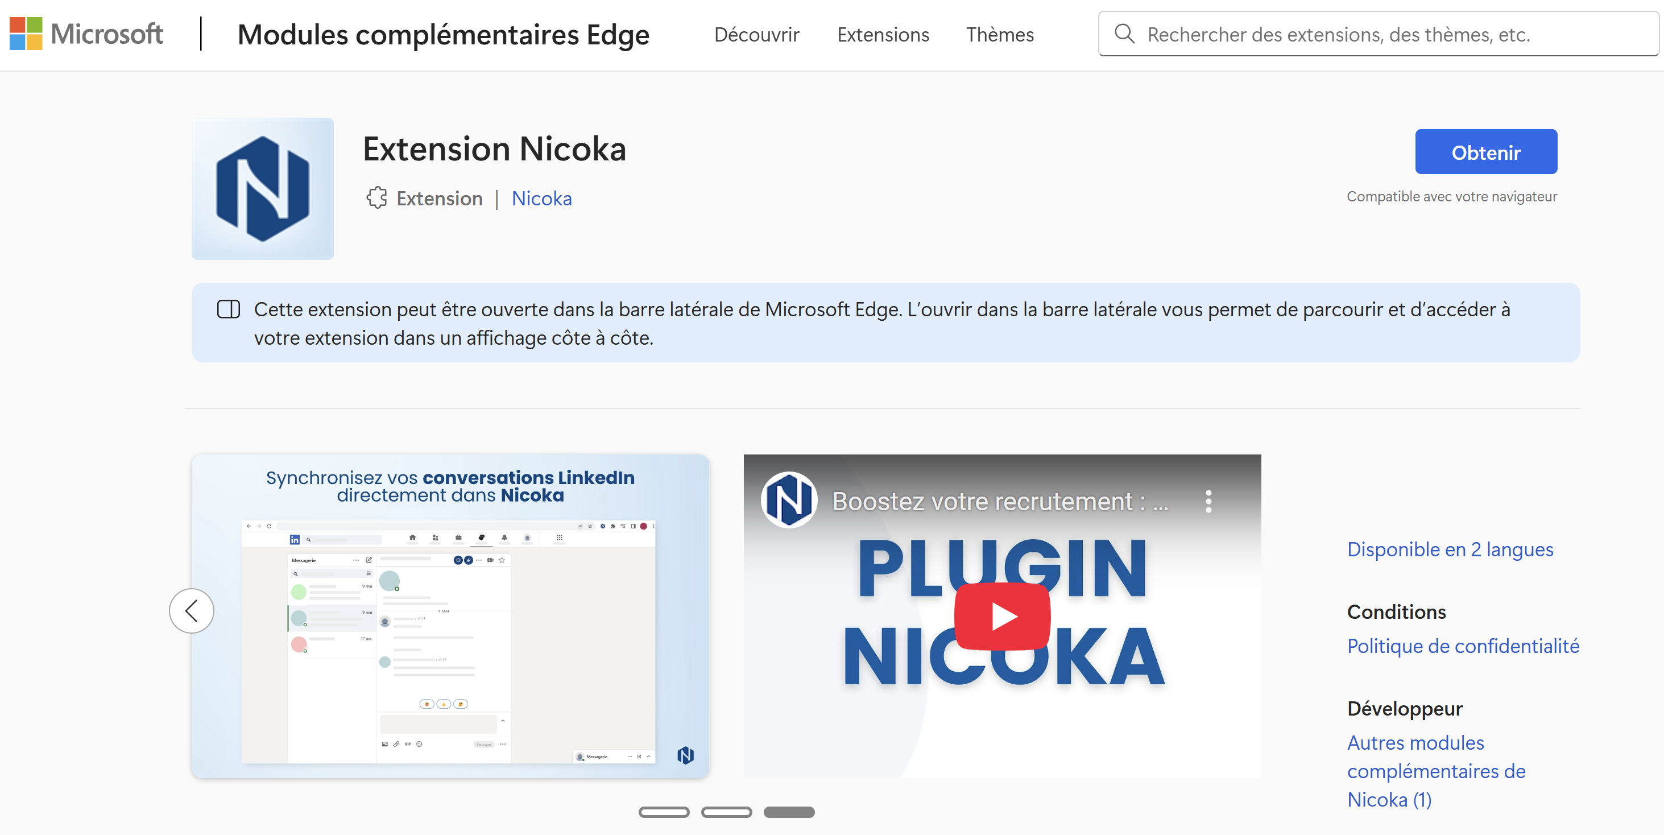Image resolution: width=1664 pixels, height=835 pixels.
Task: Open Politique de confidentialité link
Action: pos(1463,646)
